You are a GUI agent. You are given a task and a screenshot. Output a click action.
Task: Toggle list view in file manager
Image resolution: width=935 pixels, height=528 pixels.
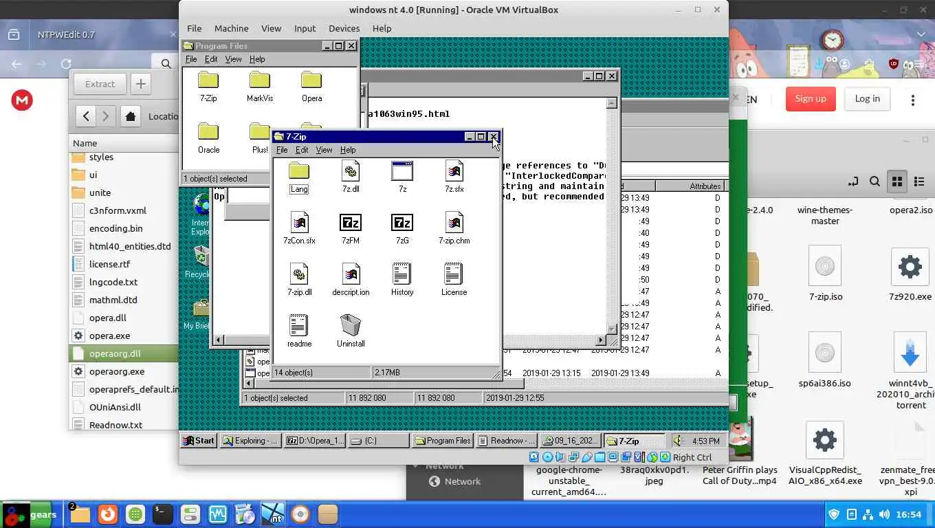(x=919, y=181)
